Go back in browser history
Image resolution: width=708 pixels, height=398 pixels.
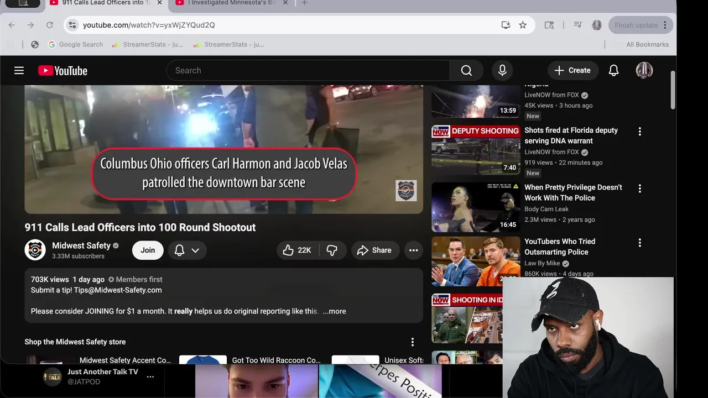click(12, 25)
